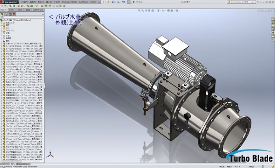275x168 pixels.
Task: Click the traffic light Rebuild icon
Action: [134, 2]
